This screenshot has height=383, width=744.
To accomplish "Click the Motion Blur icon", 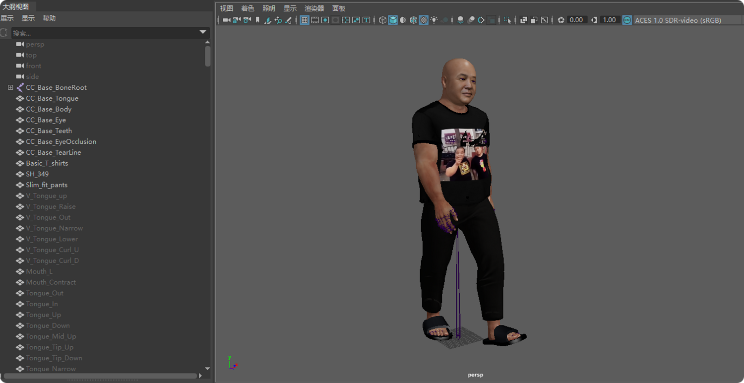I will click(x=471, y=20).
